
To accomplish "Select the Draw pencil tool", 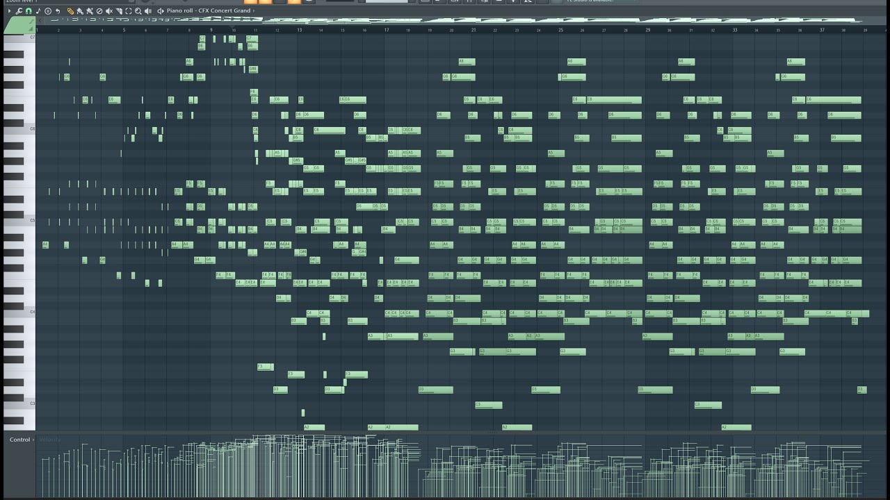I will (x=70, y=11).
